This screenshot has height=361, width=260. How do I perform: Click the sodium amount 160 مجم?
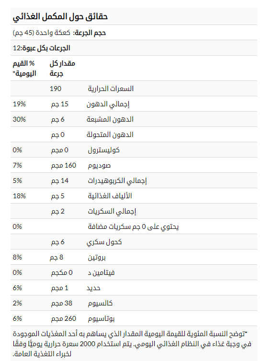64,165
